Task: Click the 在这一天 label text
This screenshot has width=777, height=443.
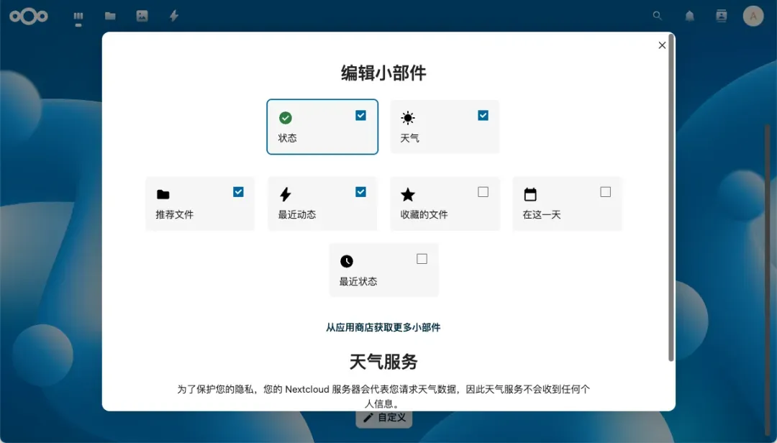Action: 542,214
